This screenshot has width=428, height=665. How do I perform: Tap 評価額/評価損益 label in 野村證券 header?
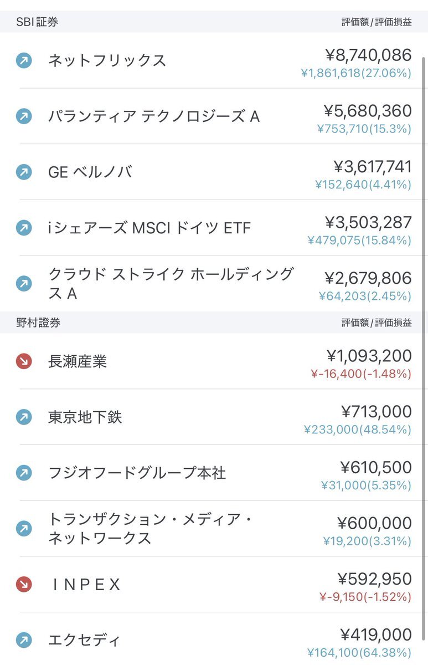point(377,323)
